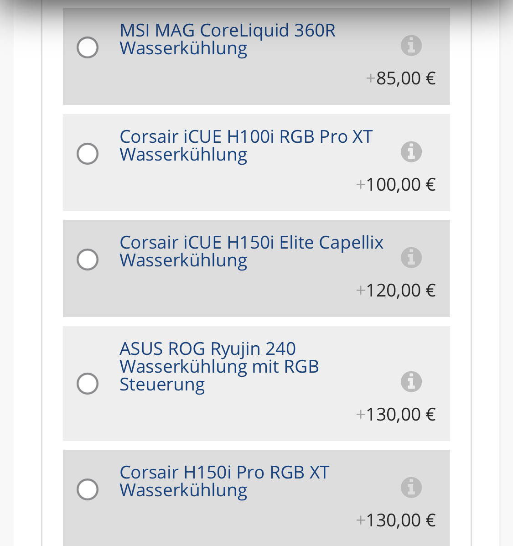The width and height of the screenshot is (513, 546).
Task: Select Corsair H150i Pro RGB XT radio button
Action: (88, 489)
